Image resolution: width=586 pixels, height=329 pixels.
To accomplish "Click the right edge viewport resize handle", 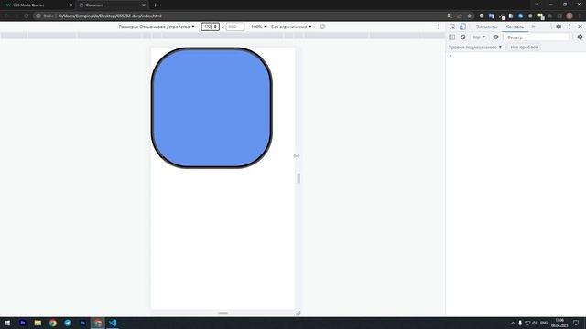I will [x=298, y=178].
